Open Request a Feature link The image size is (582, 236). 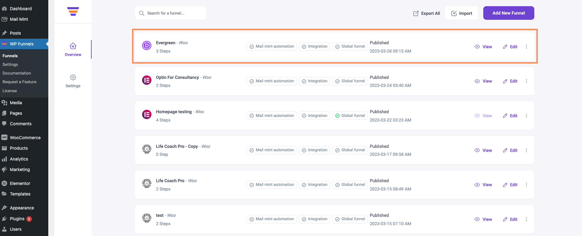(20, 82)
